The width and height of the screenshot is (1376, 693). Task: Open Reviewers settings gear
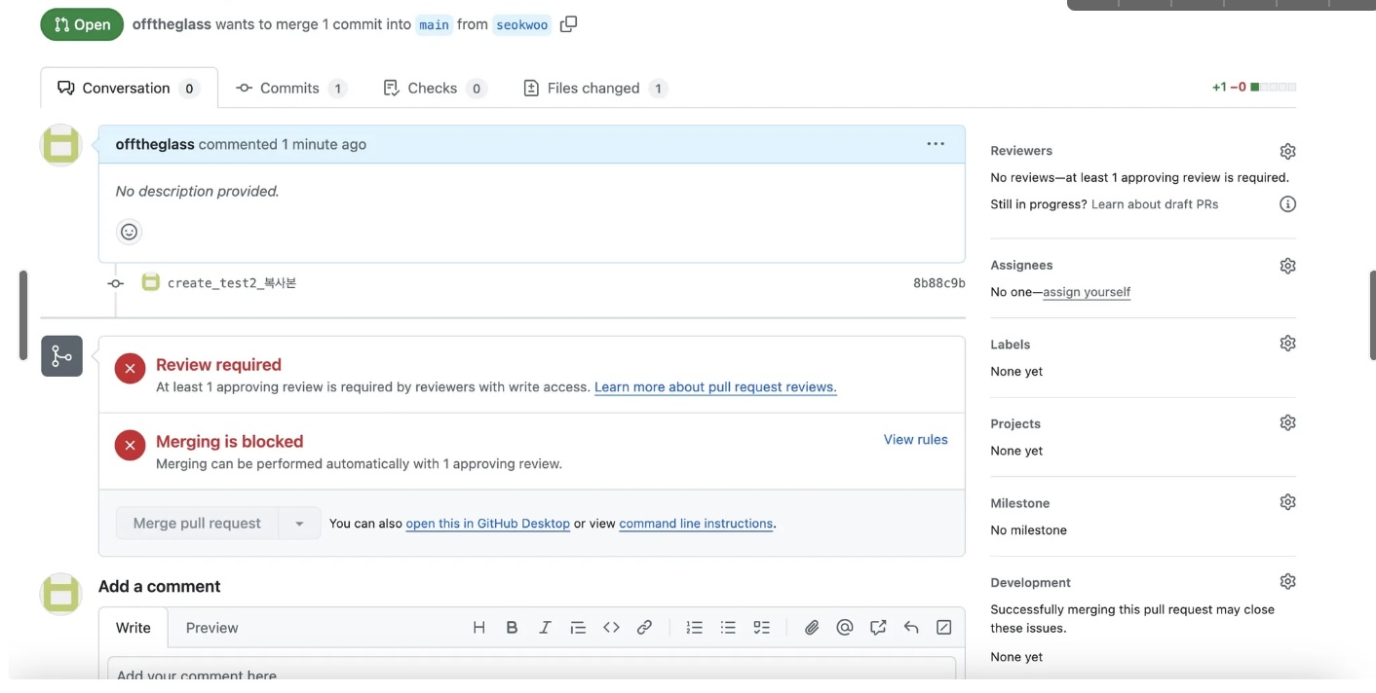(x=1287, y=151)
